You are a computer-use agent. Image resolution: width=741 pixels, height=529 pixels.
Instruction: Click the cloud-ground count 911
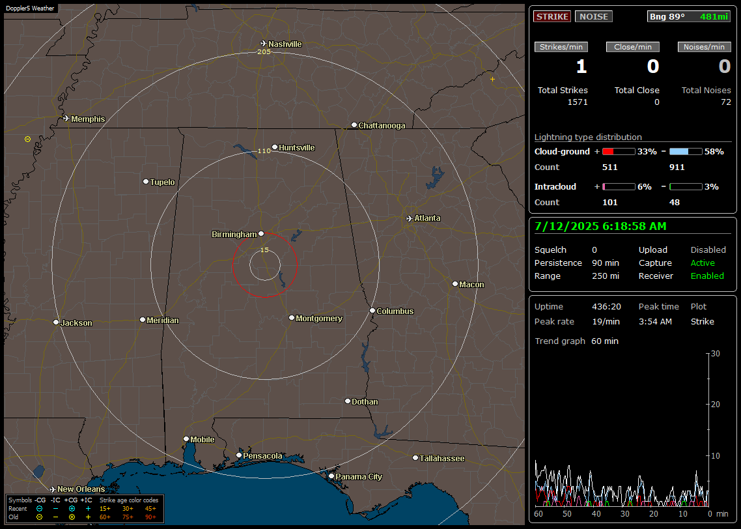pos(677,167)
